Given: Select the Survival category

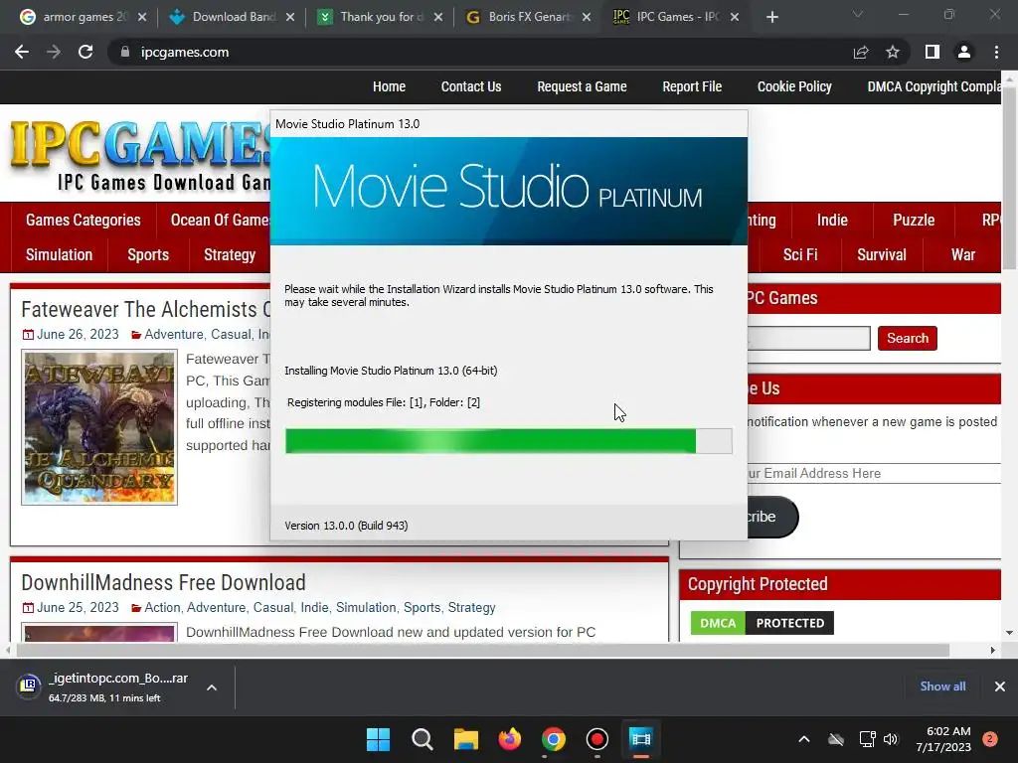Looking at the screenshot, I should click(x=881, y=255).
